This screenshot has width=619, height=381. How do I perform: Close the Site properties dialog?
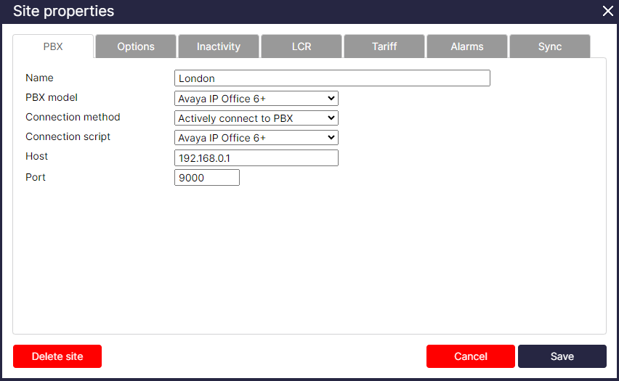[x=608, y=11]
